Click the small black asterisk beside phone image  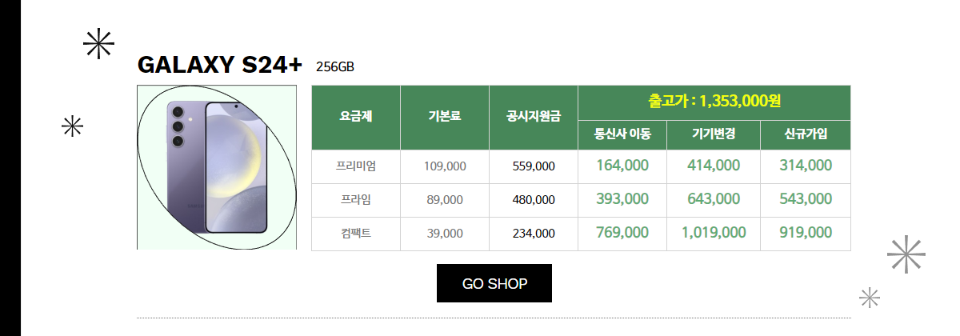click(73, 126)
